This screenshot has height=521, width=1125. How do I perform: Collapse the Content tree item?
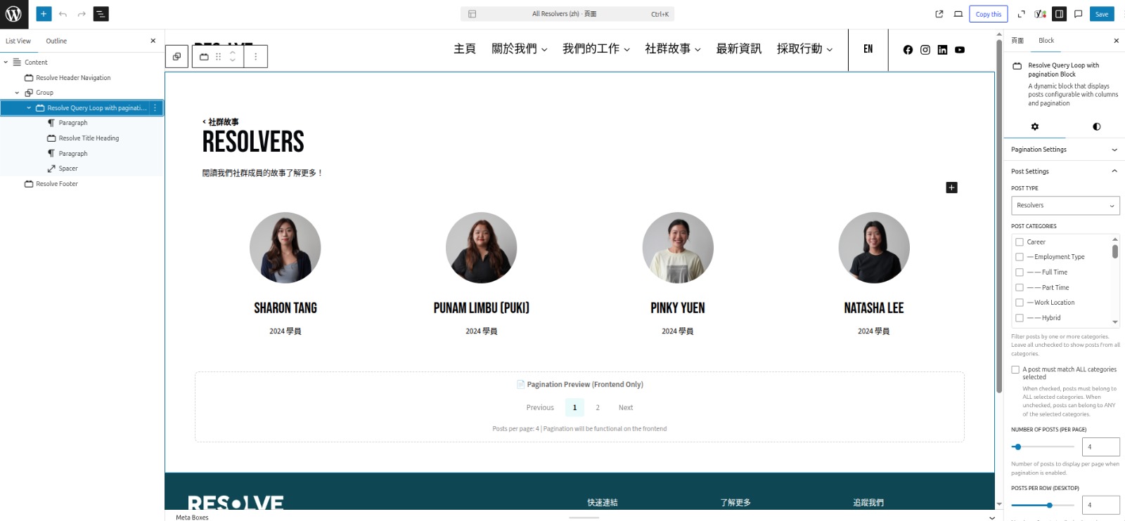pos(6,62)
